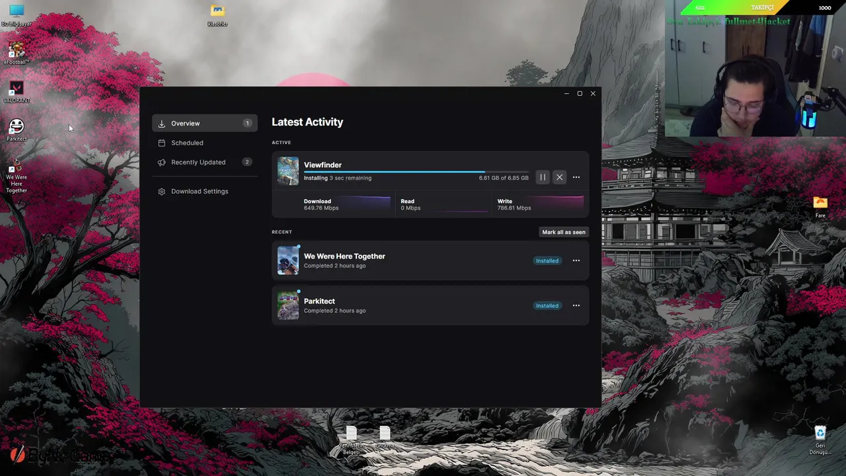Click Mark all as seen button
Screen dimensions: 846x476
(x=564, y=232)
